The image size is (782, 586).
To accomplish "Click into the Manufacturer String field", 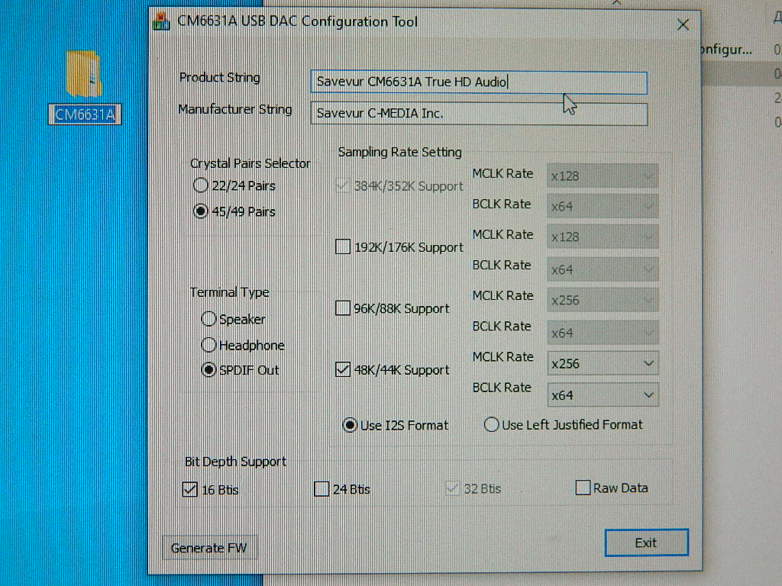I will tap(479, 114).
